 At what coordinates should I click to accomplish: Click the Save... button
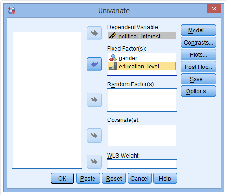198,79
